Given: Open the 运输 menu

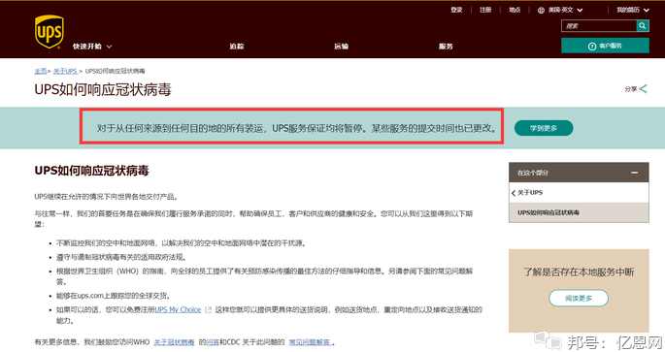Looking at the screenshot, I should (x=341, y=47).
